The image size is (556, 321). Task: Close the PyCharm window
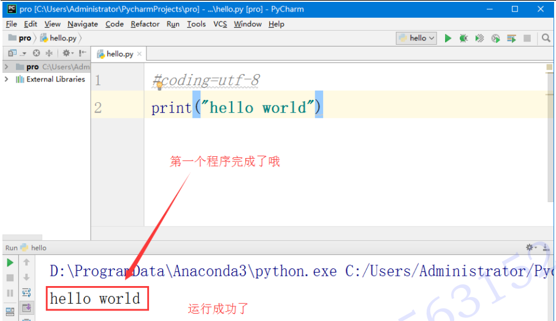point(541,9)
